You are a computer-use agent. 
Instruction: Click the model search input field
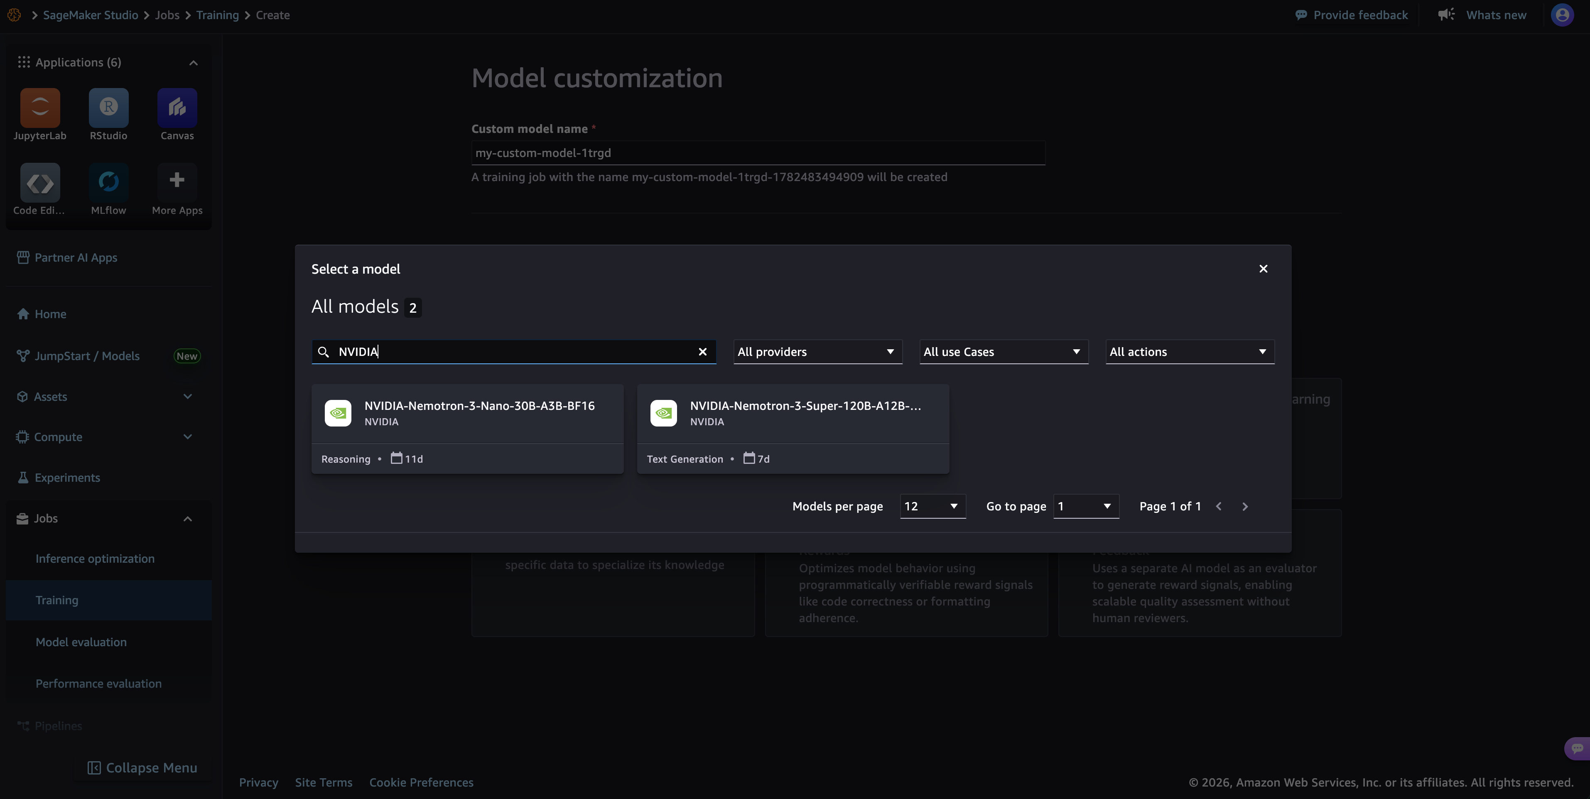click(x=513, y=352)
